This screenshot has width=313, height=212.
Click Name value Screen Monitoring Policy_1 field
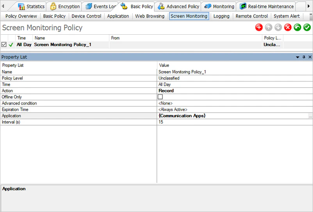click(235, 72)
